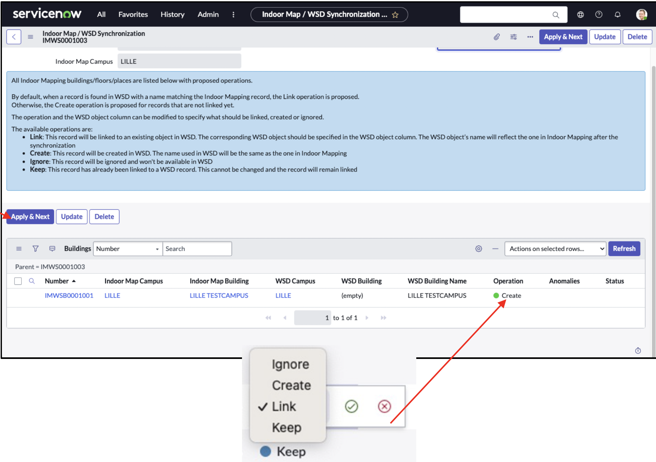Go to the next page of Buildings list
This screenshot has width=656, height=462.
click(367, 318)
